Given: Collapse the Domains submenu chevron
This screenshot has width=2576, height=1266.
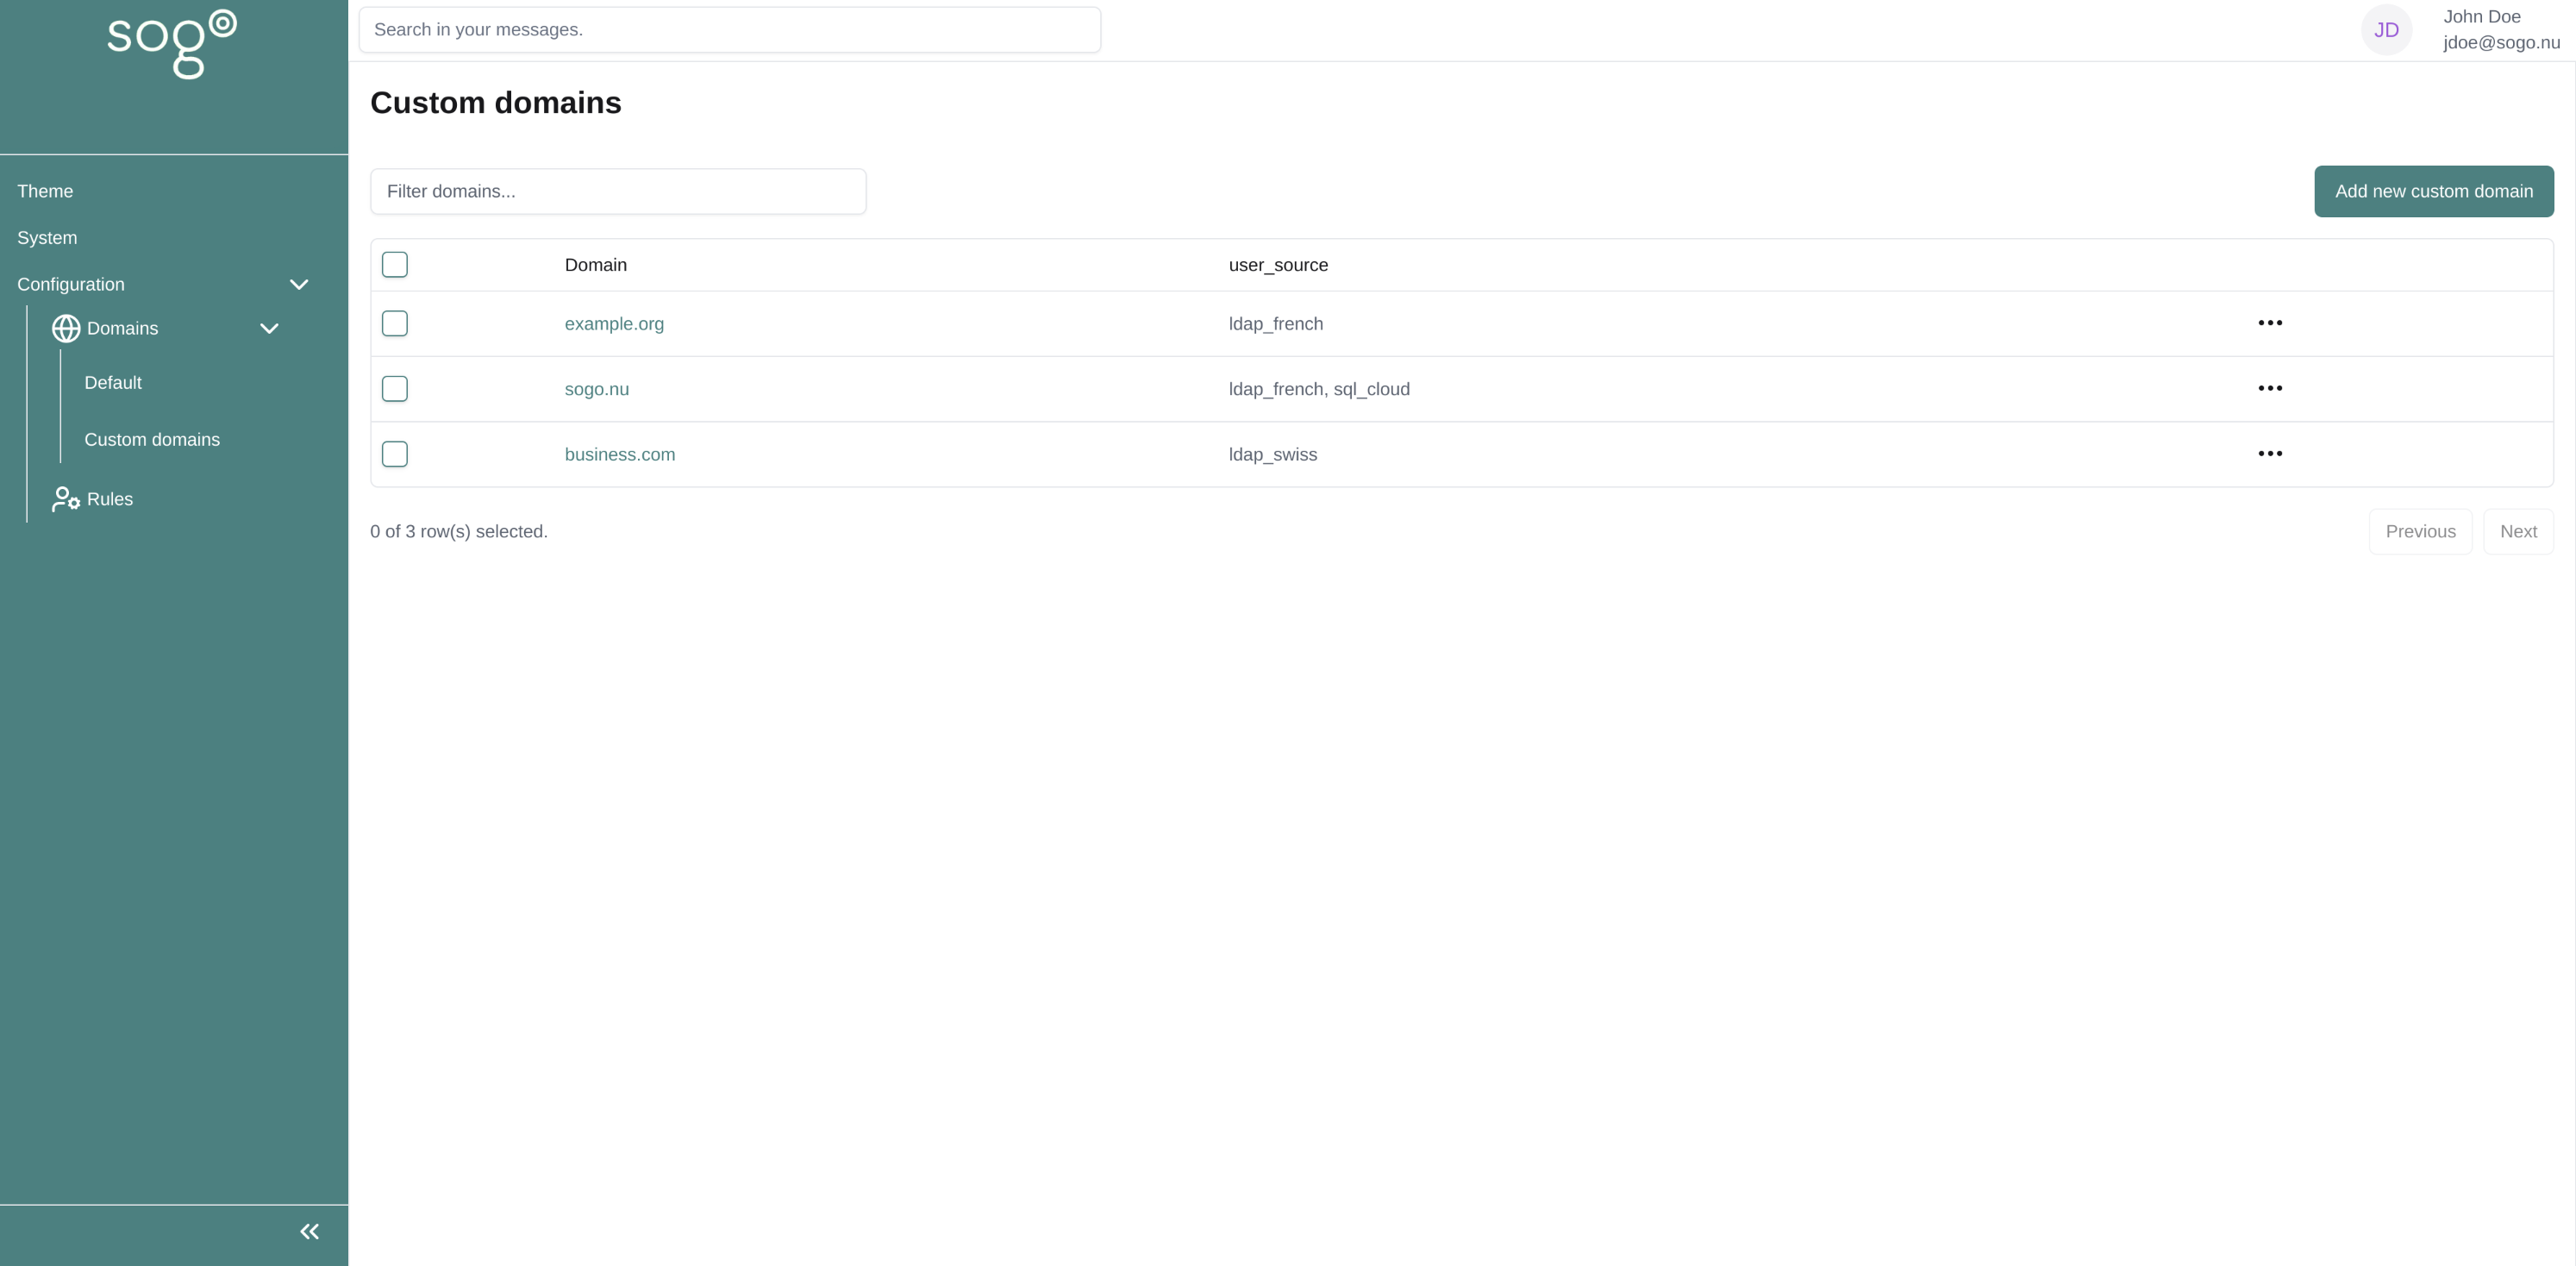Looking at the screenshot, I should 268,328.
